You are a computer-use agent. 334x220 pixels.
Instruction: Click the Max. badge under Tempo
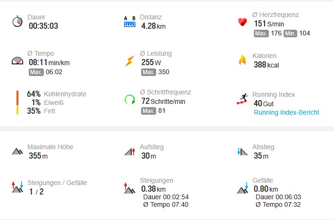[36, 72]
